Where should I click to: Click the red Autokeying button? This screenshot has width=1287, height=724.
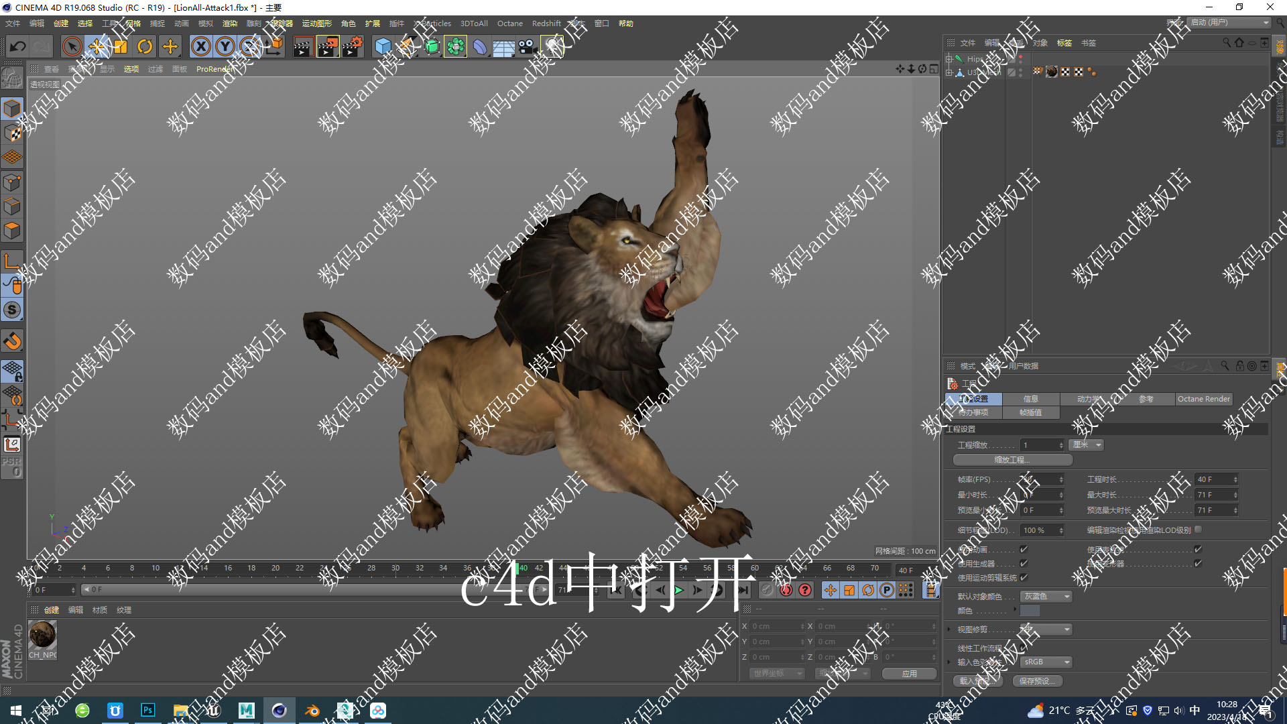pos(786,590)
